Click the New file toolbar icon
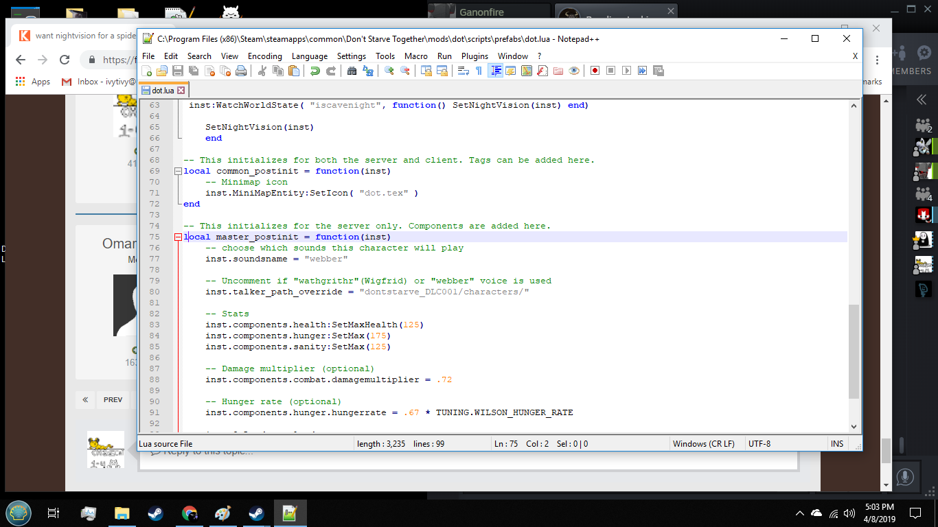 click(147, 71)
